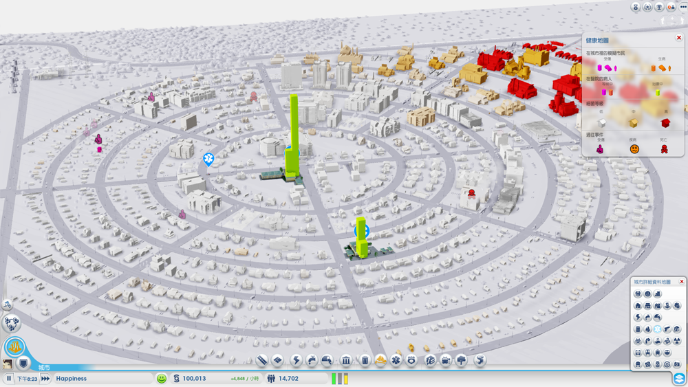Viewport: 688px width, 387px height.
Task: Open the trophy icon at top right
Action: [659, 7]
